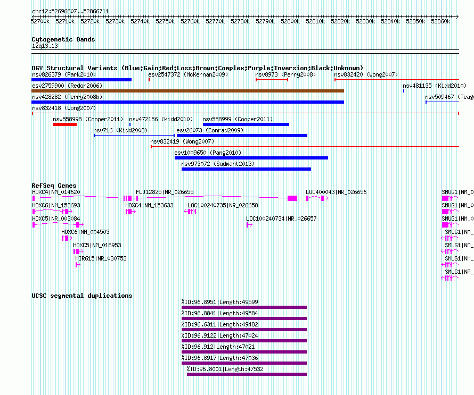Open the Cytogenetic Bands track title

(x=63, y=39)
